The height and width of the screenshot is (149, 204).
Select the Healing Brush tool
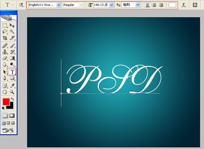pos(5,46)
